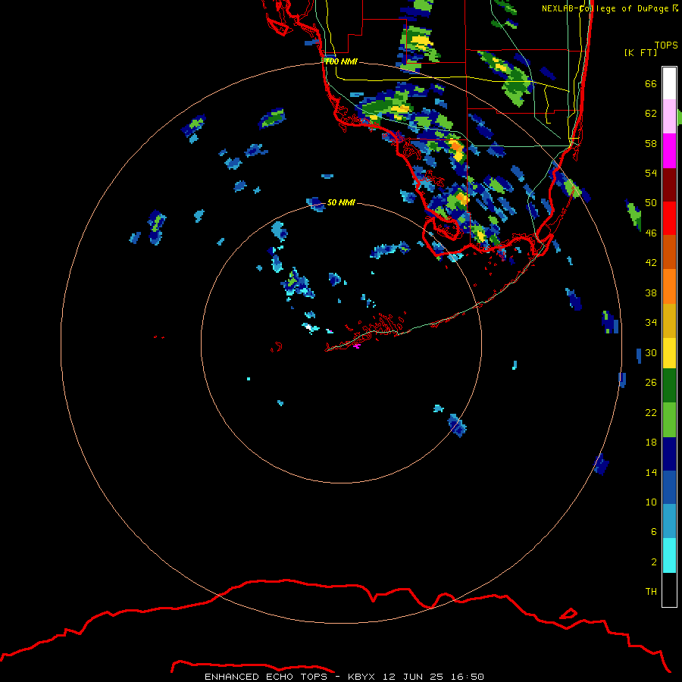Click the 10 legend number

click(x=651, y=502)
